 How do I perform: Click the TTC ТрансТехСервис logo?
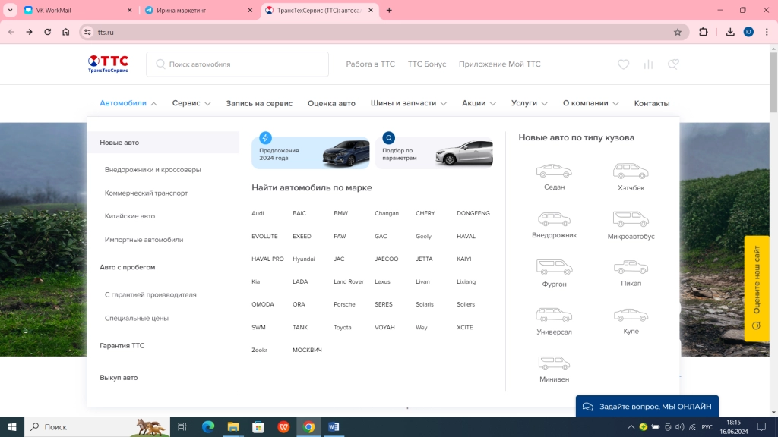point(108,64)
